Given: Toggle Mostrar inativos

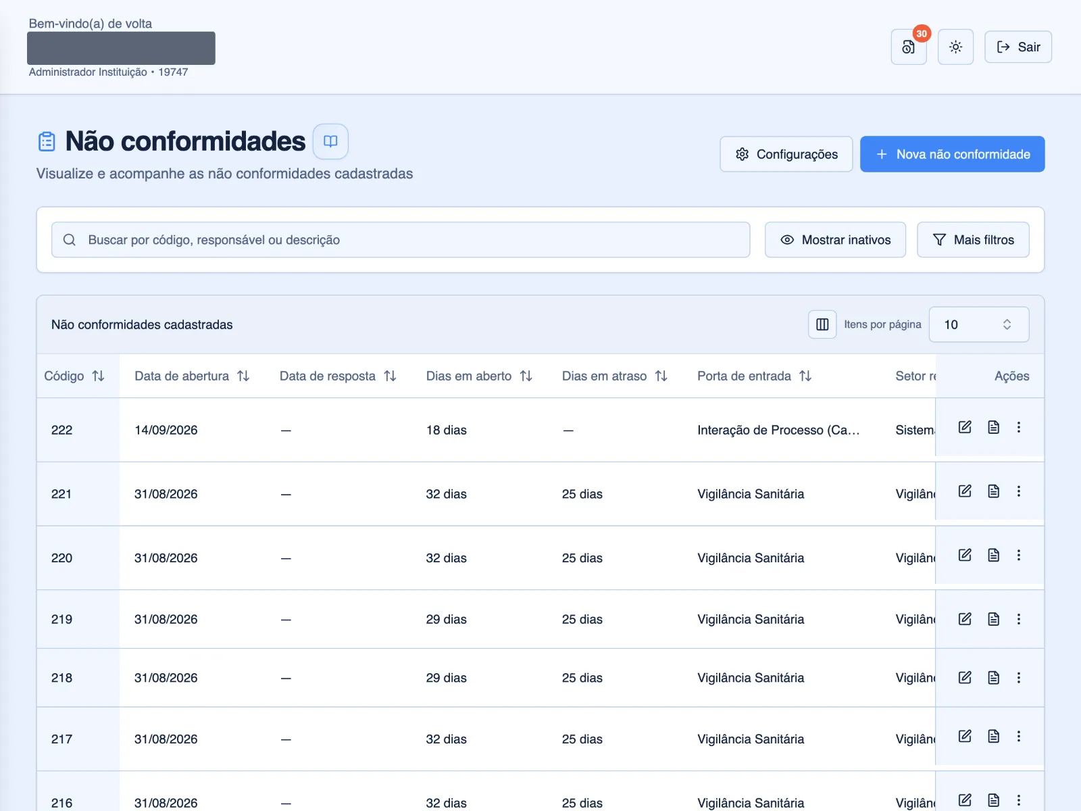Looking at the screenshot, I should pos(835,240).
